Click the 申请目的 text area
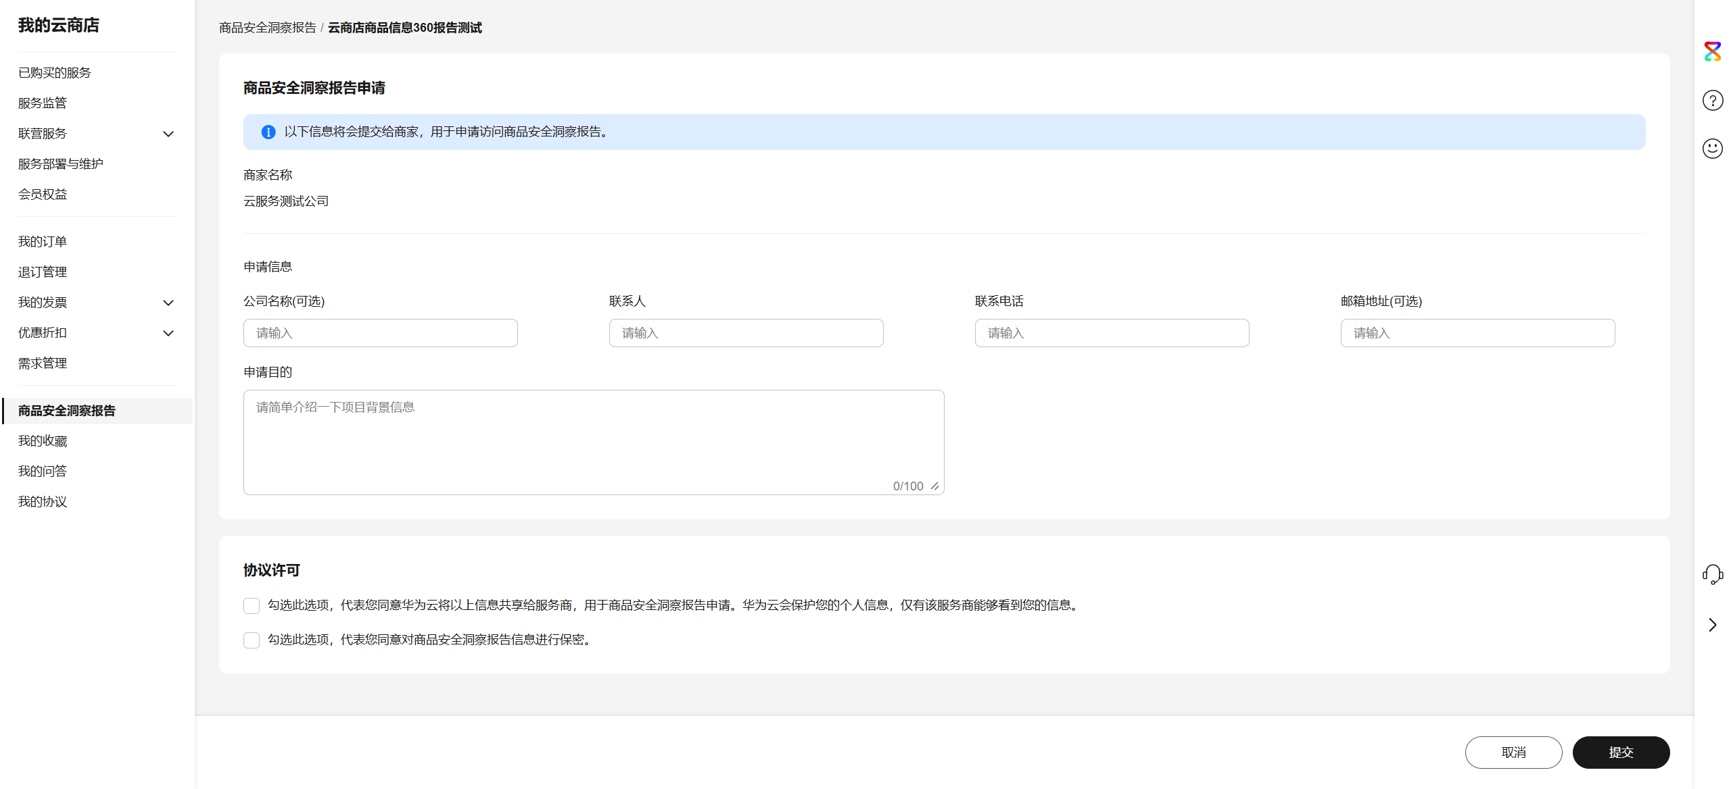 tap(593, 442)
